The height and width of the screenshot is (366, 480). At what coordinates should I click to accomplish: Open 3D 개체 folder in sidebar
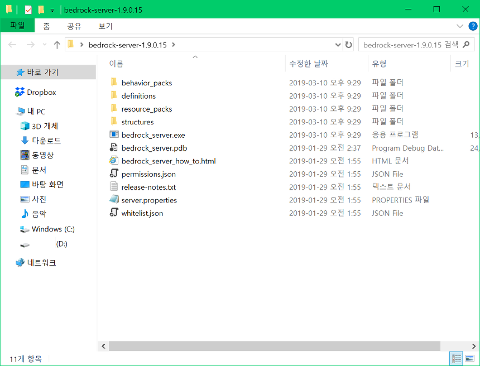coord(39,126)
